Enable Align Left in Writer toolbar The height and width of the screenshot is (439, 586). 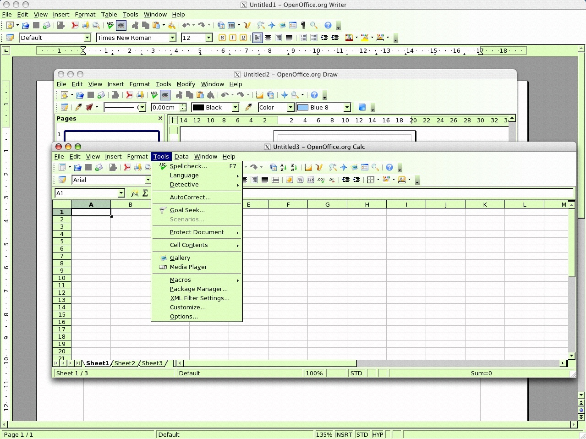point(257,38)
